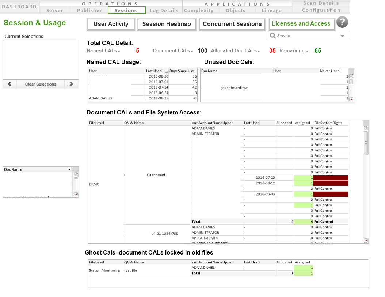Image resolution: width=385 pixels, height=297 pixels.
Task: Click the magnifier icon in the search box
Action: coord(272,35)
